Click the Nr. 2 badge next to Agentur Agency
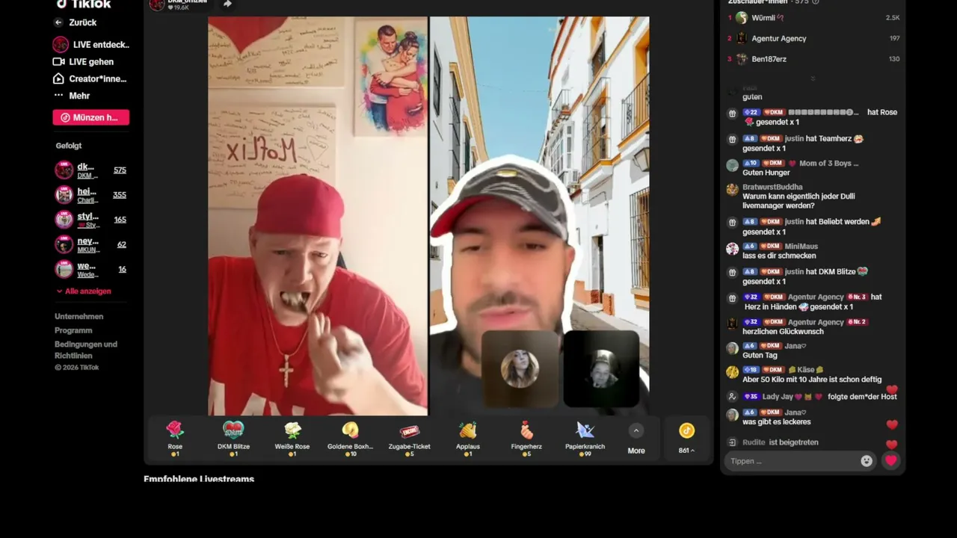The image size is (957, 538). pyautogui.click(x=857, y=322)
